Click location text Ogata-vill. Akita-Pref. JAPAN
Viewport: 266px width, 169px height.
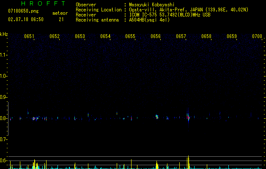[166, 10]
